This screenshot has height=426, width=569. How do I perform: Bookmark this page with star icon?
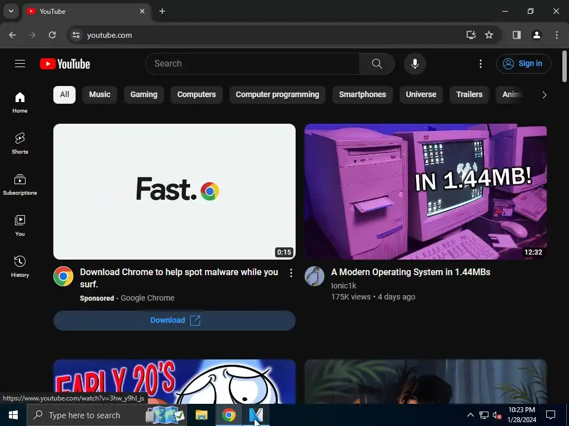pos(489,35)
